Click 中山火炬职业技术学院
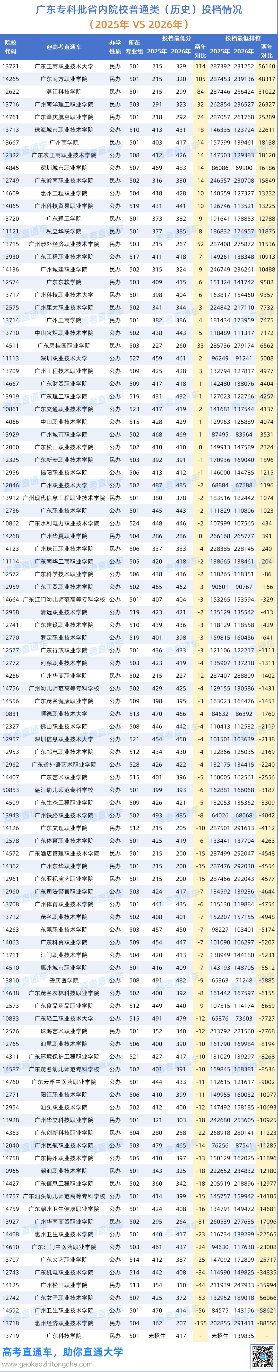This screenshot has width=278, height=1372. point(64,333)
